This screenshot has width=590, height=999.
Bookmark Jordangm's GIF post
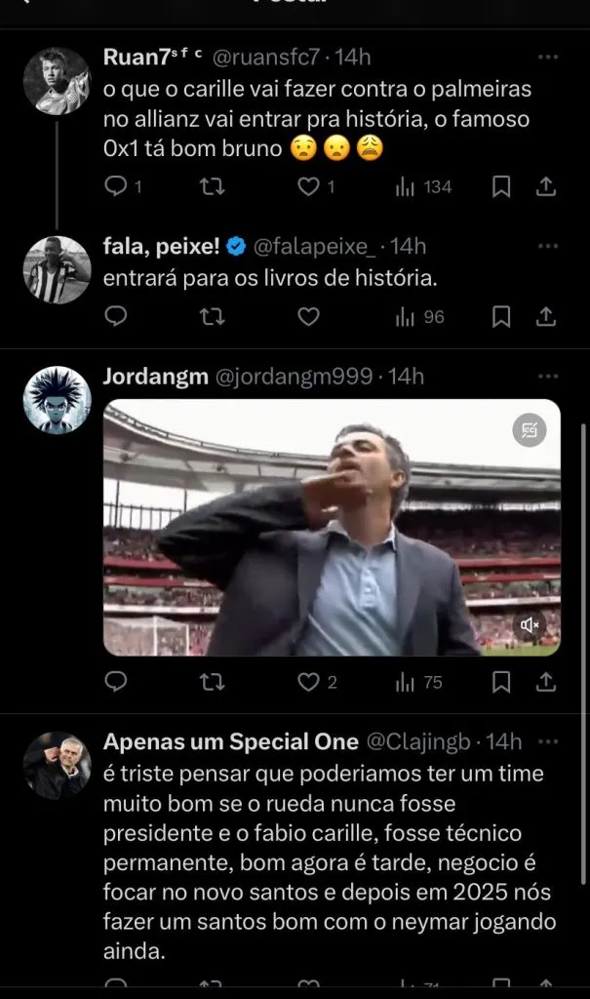point(500,682)
